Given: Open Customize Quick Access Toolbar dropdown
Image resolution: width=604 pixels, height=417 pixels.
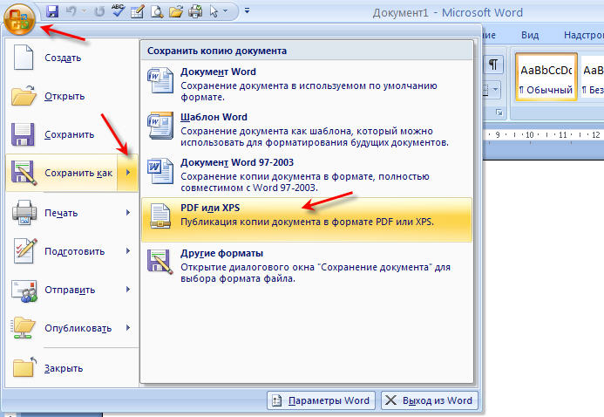Looking at the screenshot, I should pos(247,10).
